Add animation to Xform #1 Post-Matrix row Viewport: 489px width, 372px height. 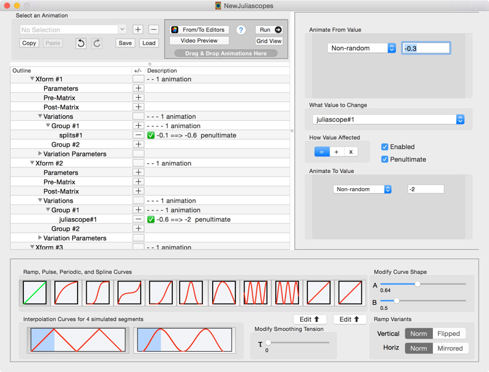tap(139, 107)
